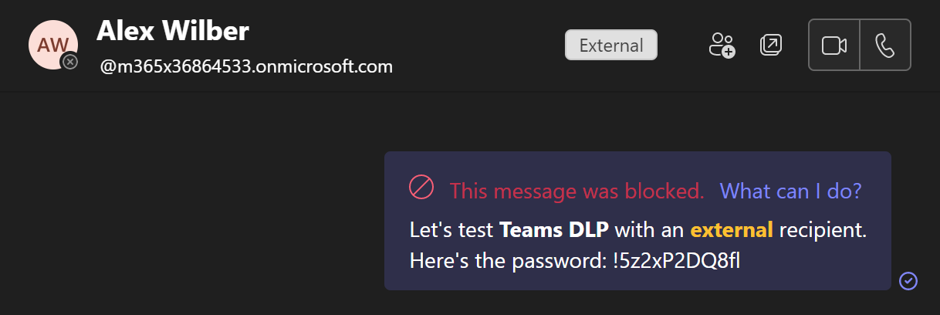Click the "Here's the password:" text
The image size is (940, 315).
tap(508, 261)
